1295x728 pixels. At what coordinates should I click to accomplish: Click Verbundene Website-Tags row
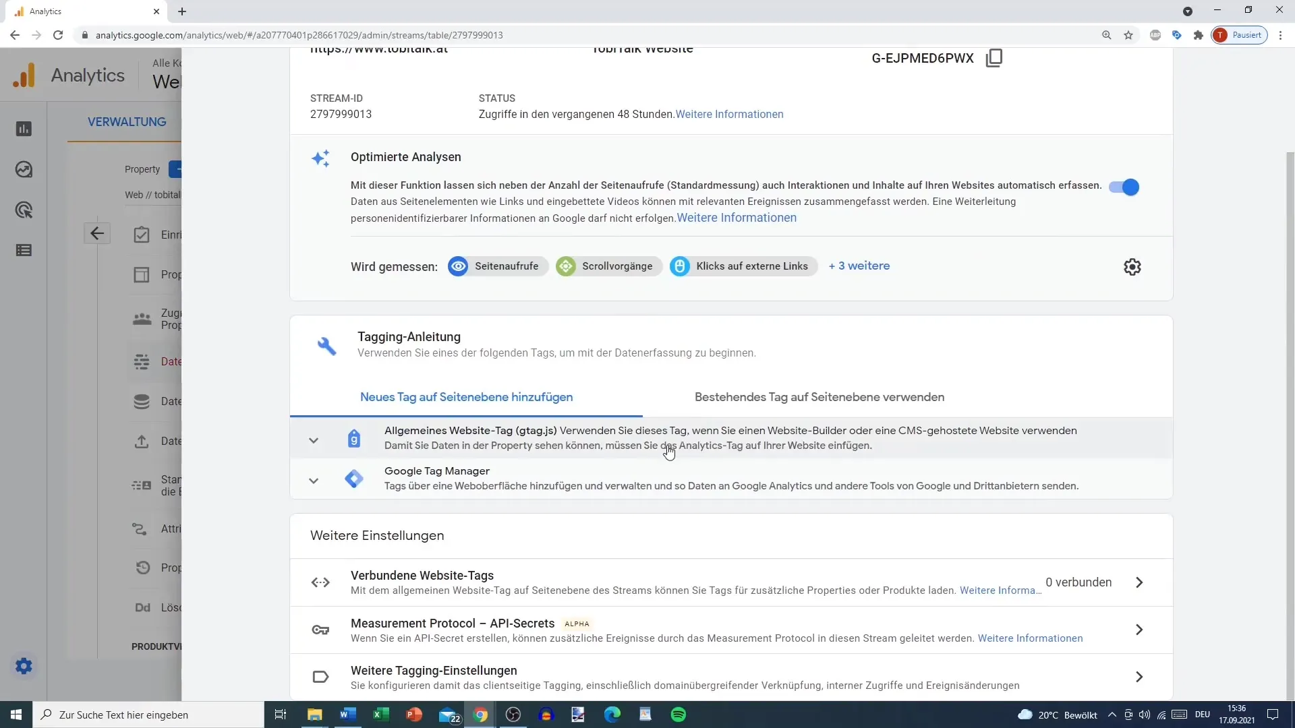pos(728,582)
